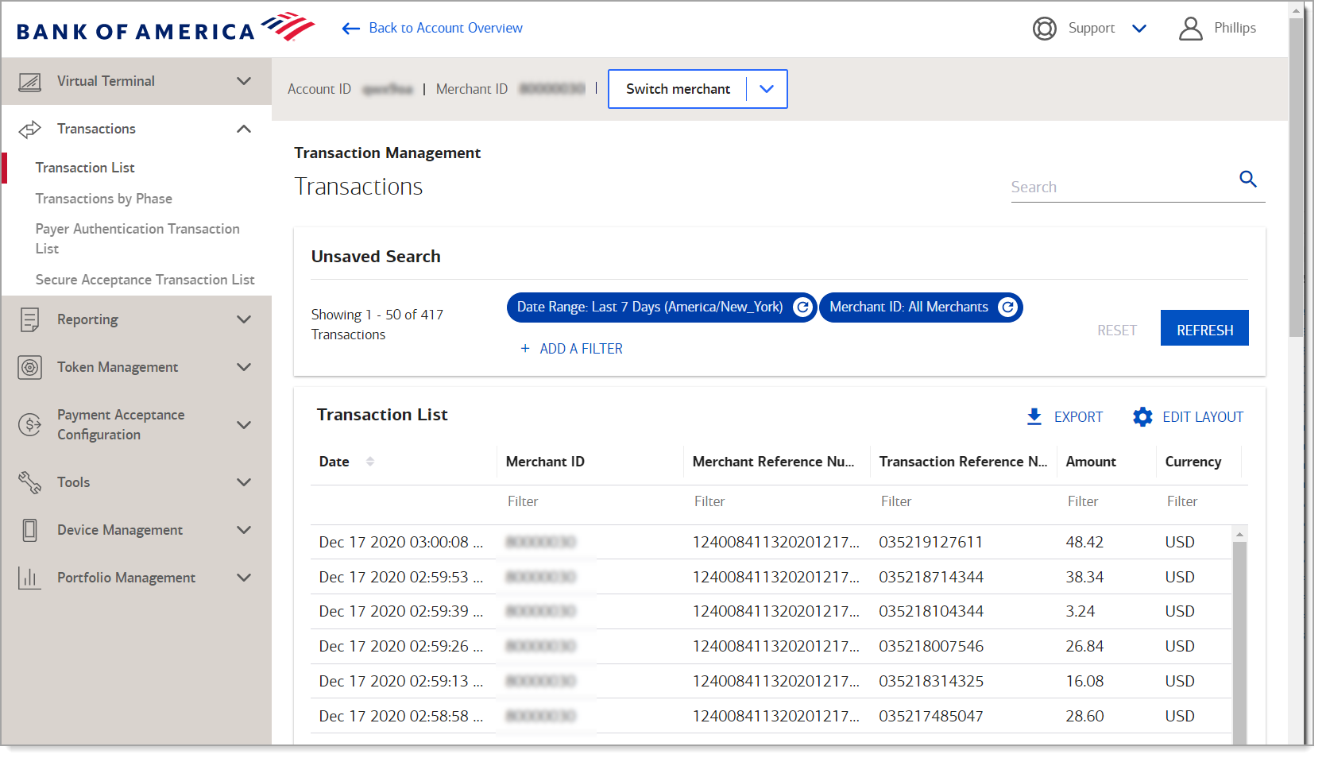This screenshot has height=758, width=1326.
Task: Expand the Device Management chevron
Action: coord(244,530)
